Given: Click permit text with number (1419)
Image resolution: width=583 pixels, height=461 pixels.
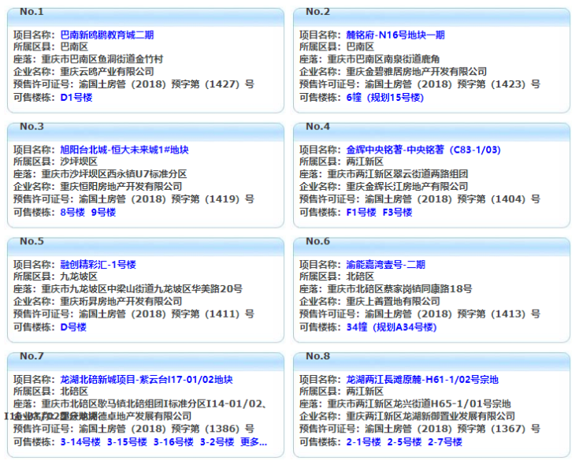Looking at the screenshot, I should click(166, 199).
